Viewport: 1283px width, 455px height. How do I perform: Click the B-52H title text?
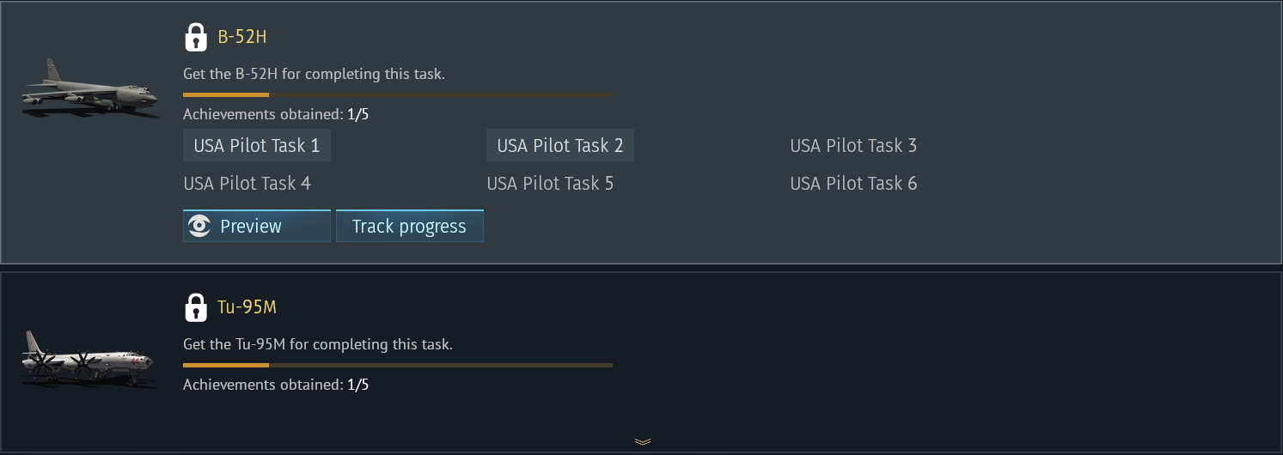coord(242,38)
